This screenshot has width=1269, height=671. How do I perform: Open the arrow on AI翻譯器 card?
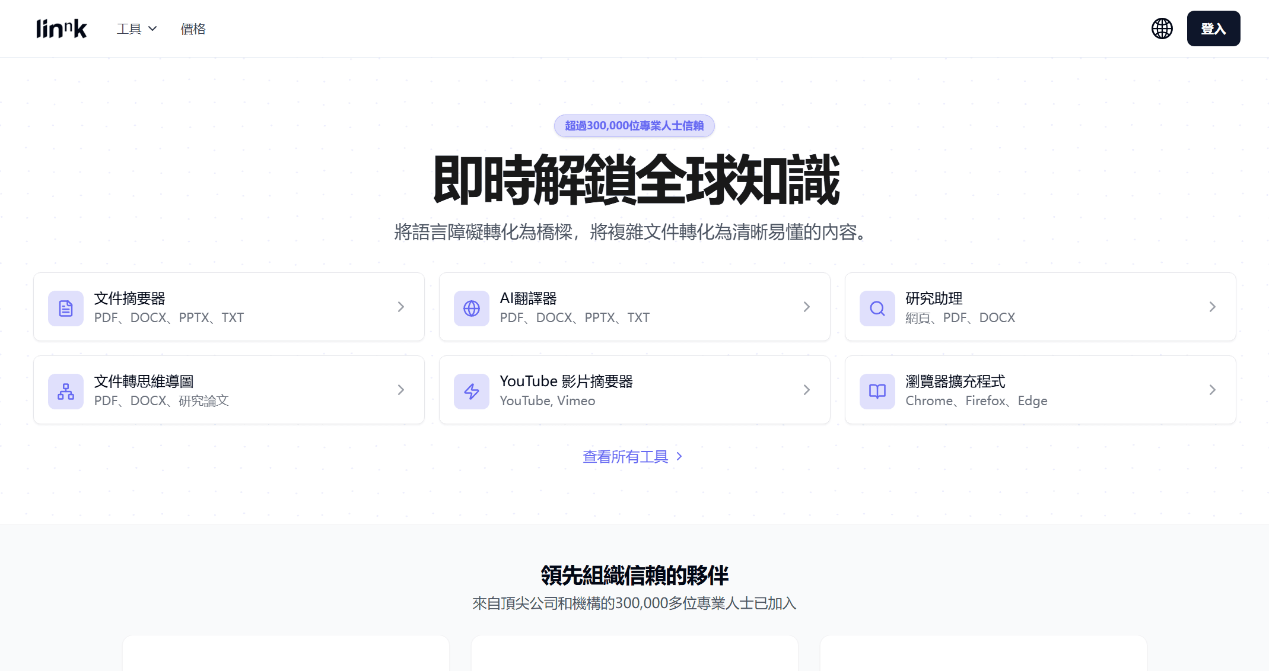pyautogui.click(x=806, y=307)
